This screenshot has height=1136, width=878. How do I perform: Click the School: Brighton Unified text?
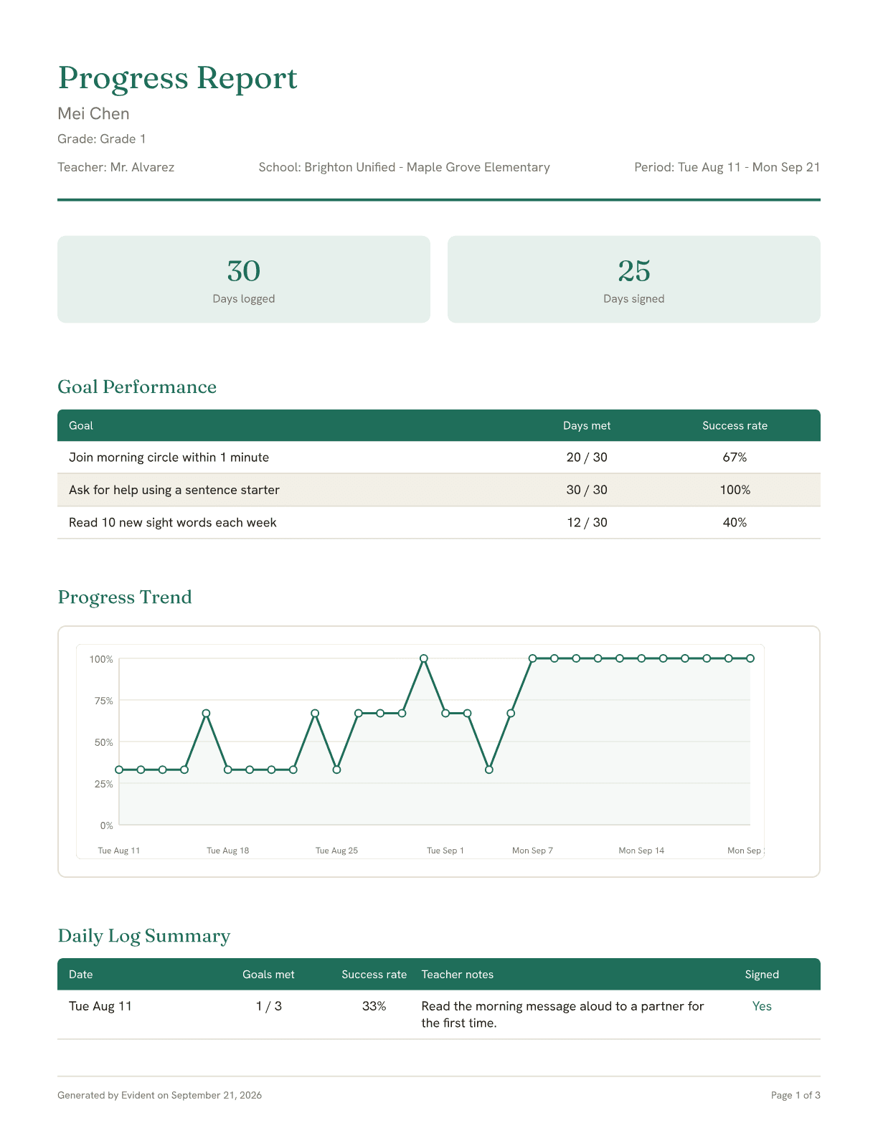coord(404,167)
